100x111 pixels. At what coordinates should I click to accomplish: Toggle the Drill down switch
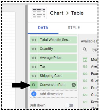point(69,105)
